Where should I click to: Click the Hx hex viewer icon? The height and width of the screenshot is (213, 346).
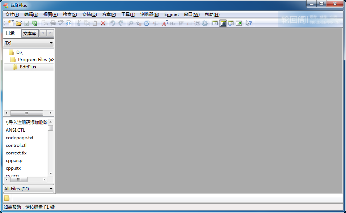pos(173,23)
